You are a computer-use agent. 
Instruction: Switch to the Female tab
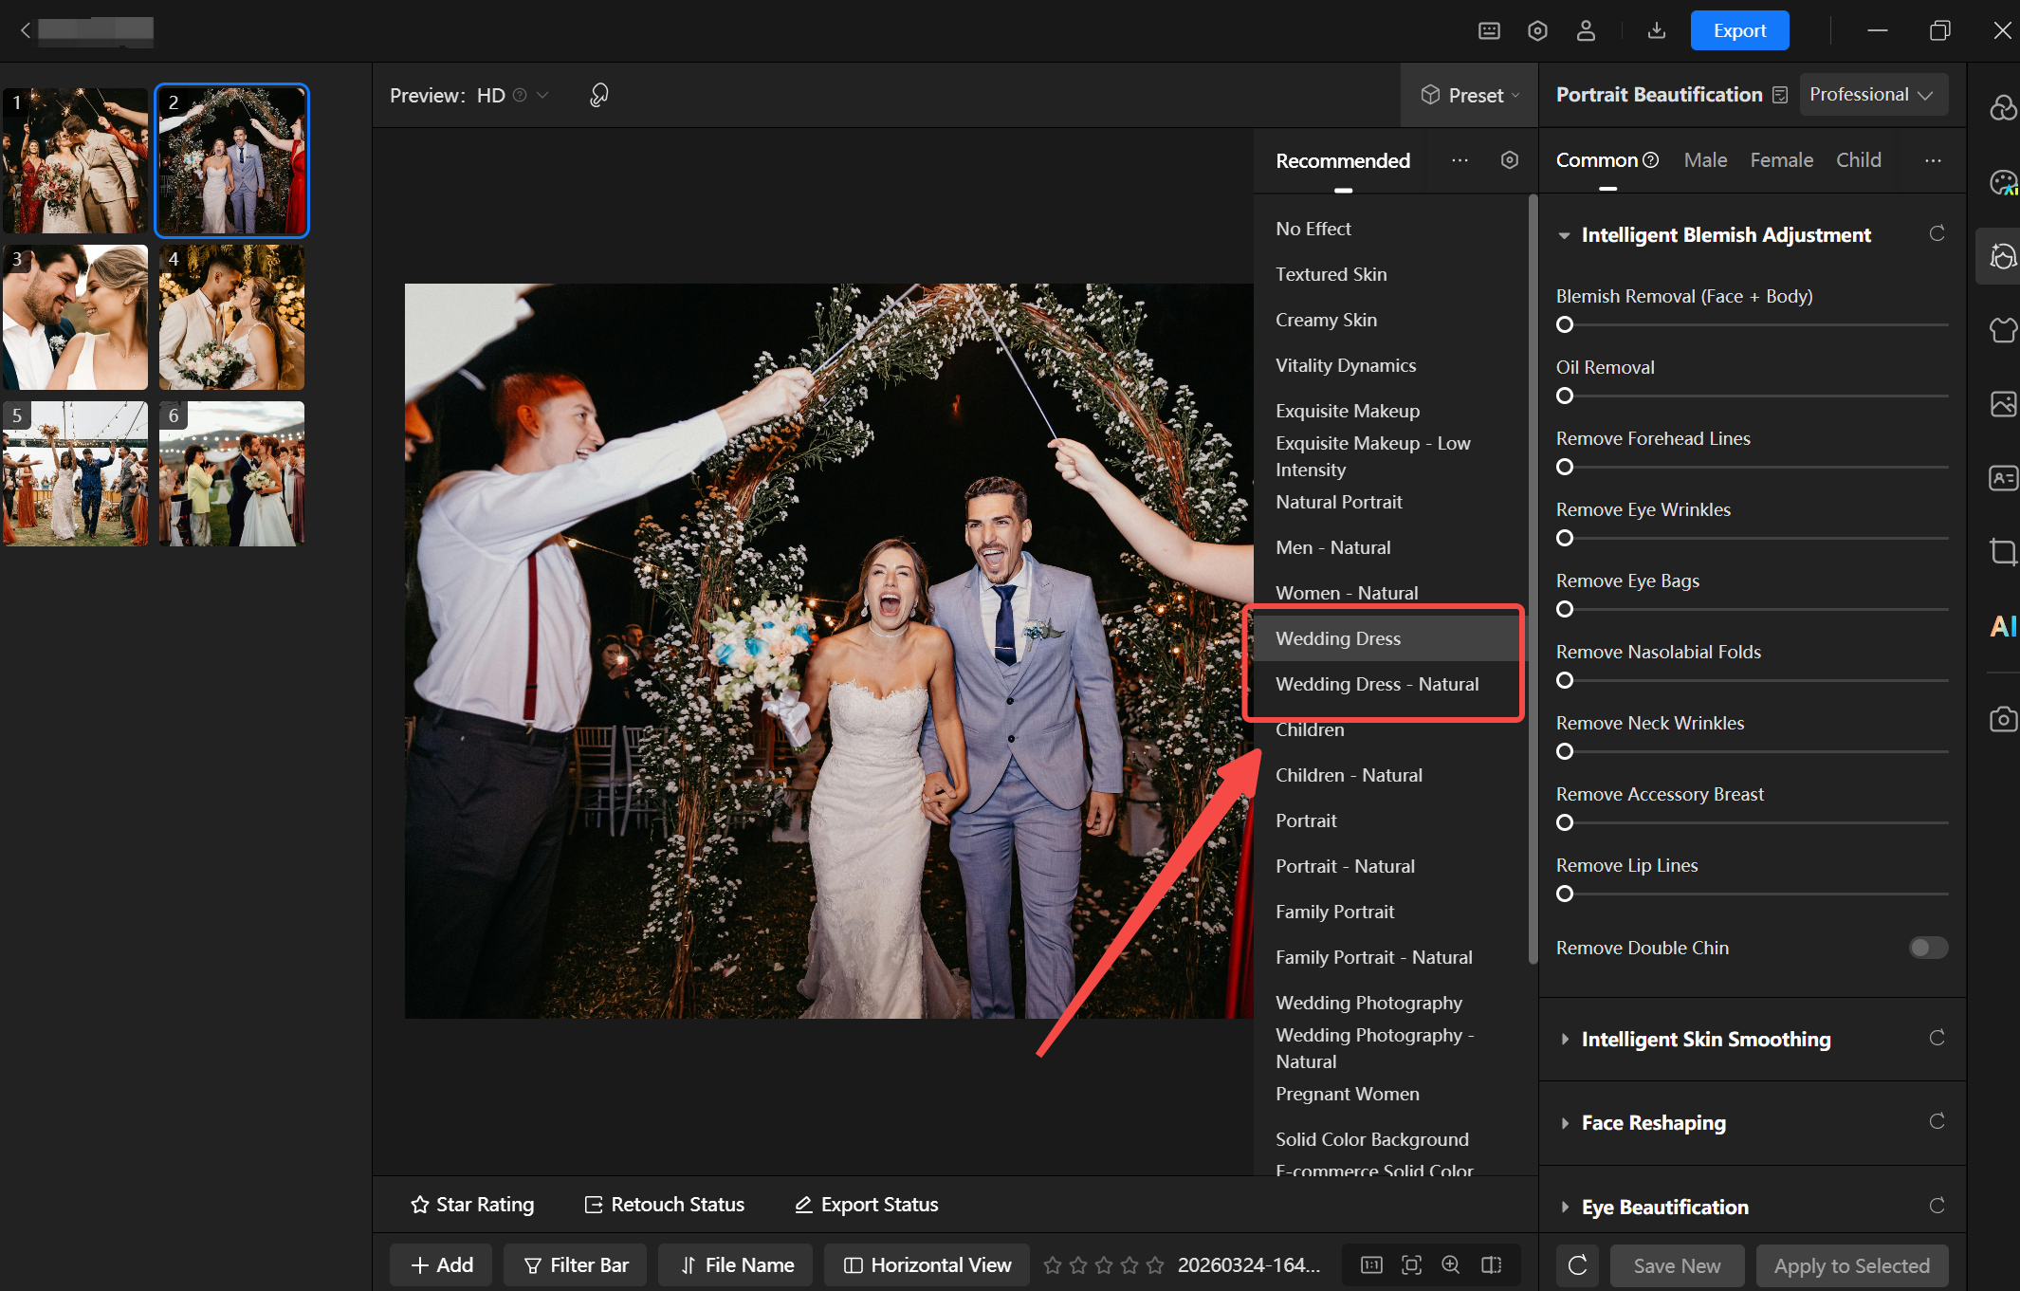(1781, 160)
